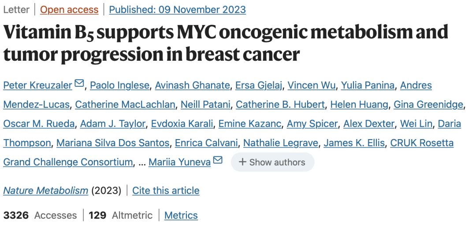Viewport: 476px width, 228px height.
Task: Select author Alex Dexter
Action: (368, 124)
